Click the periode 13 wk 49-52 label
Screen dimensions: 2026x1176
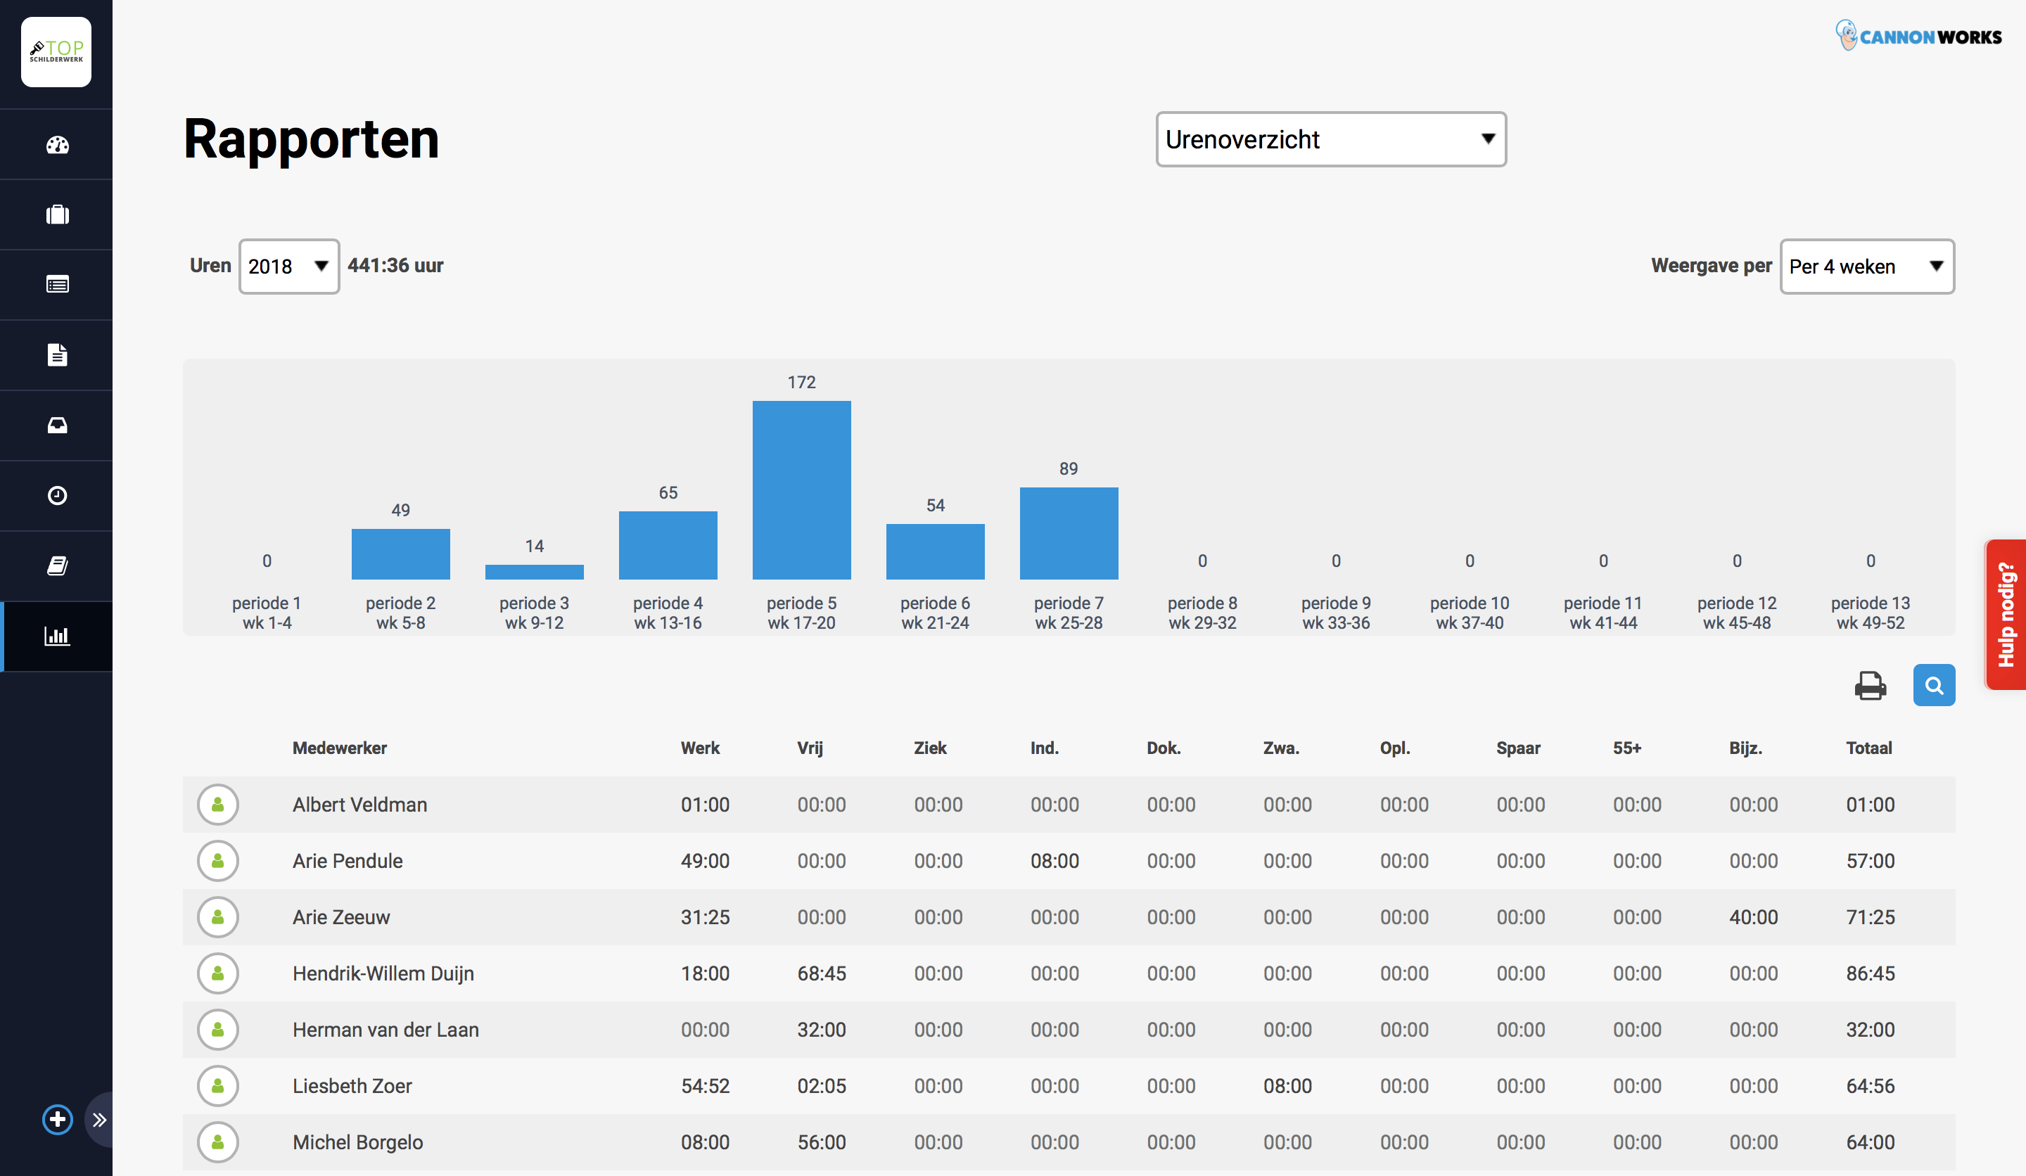(1870, 613)
